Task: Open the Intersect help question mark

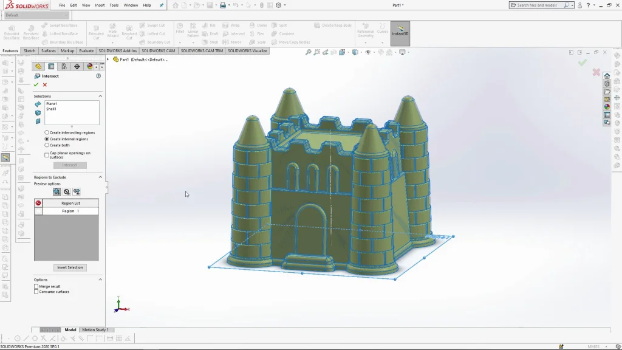Action: 98,76
